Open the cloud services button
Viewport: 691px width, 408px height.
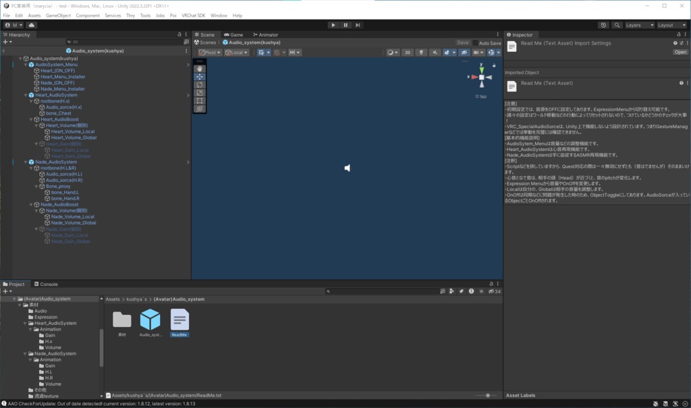(31, 25)
